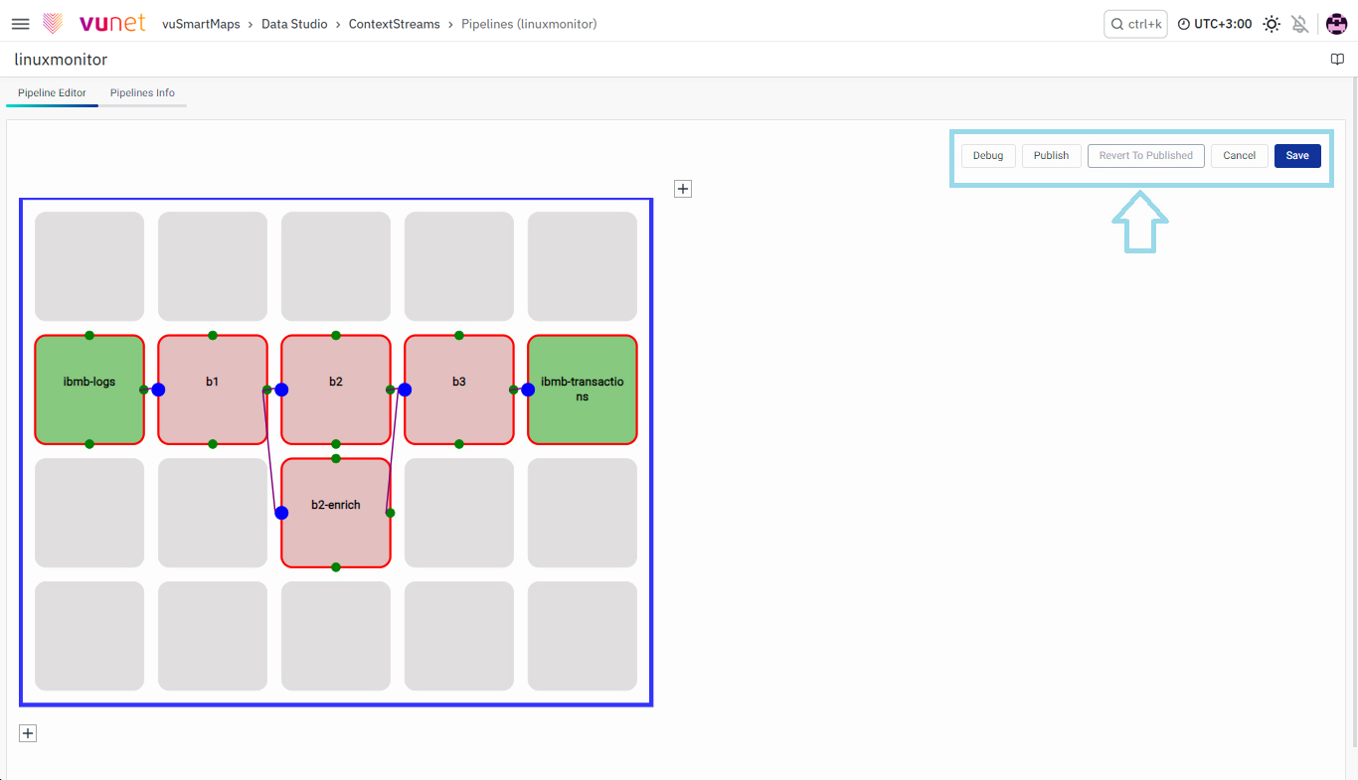Select the Pipeline Editor tab
1358x780 pixels.
[x=52, y=93]
